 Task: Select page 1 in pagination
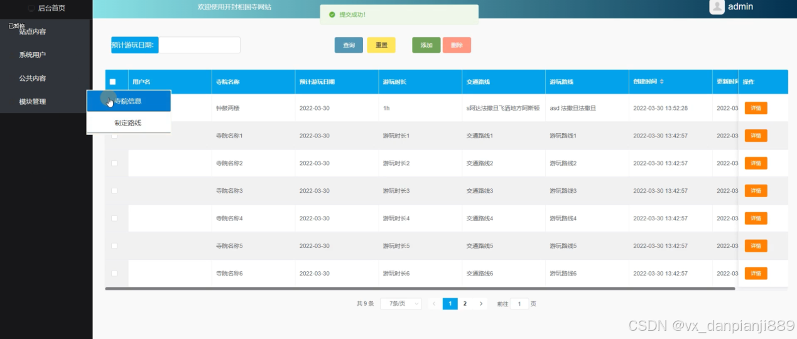pyautogui.click(x=450, y=304)
